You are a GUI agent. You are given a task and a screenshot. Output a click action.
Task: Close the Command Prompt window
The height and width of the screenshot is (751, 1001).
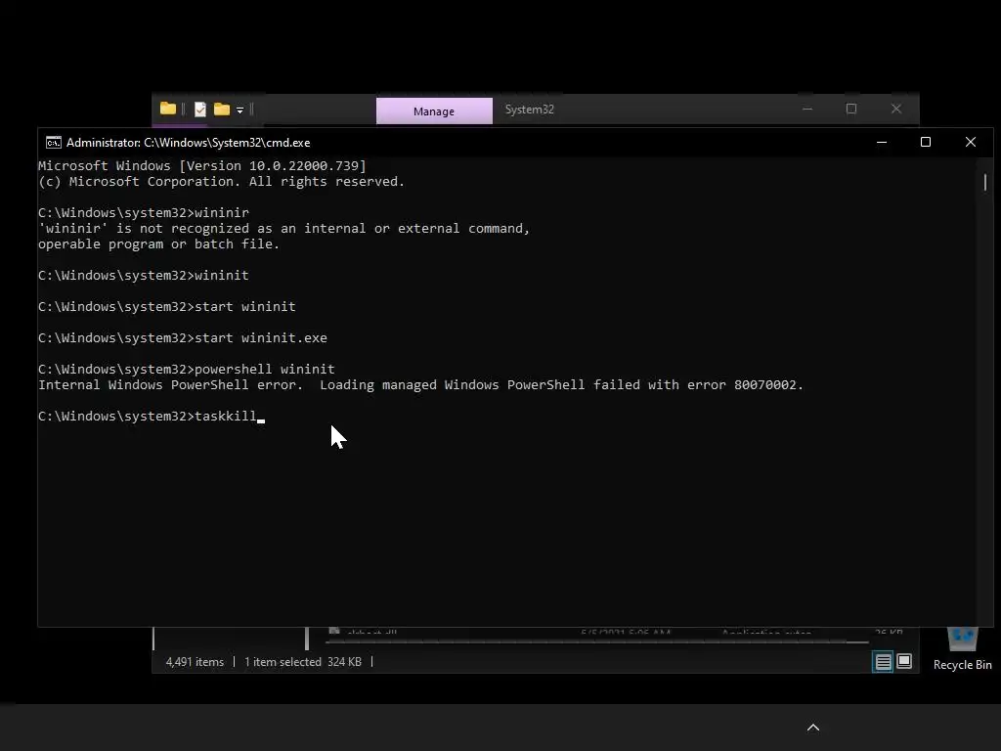tap(971, 143)
